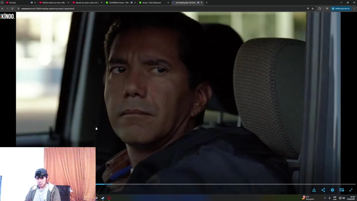Seek in the video progress bar
The width and height of the screenshot is (357, 201).
225,184
